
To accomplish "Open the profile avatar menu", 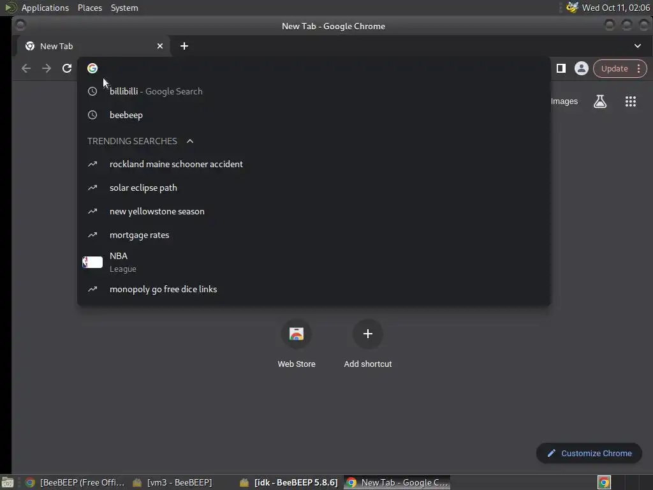I will pos(582,68).
